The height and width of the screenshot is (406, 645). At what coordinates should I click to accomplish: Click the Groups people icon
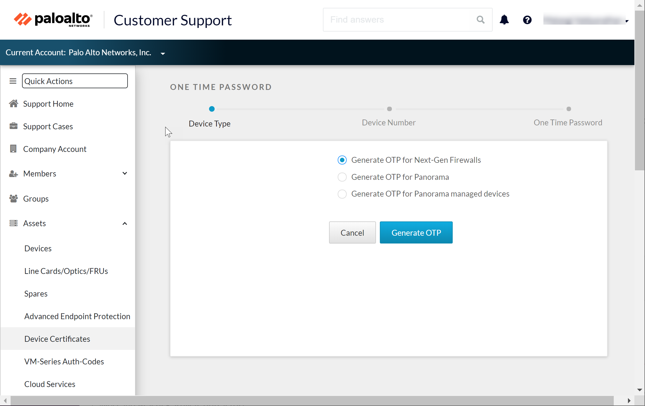point(13,199)
